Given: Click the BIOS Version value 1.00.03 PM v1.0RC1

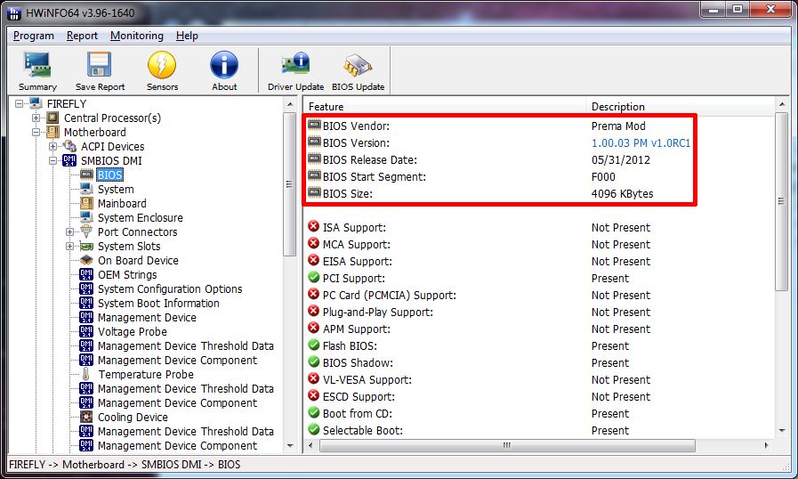Looking at the screenshot, I should coord(641,142).
